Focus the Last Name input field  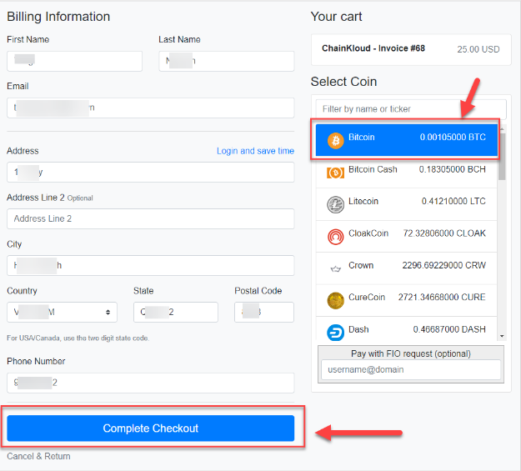click(x=226, y=61)
